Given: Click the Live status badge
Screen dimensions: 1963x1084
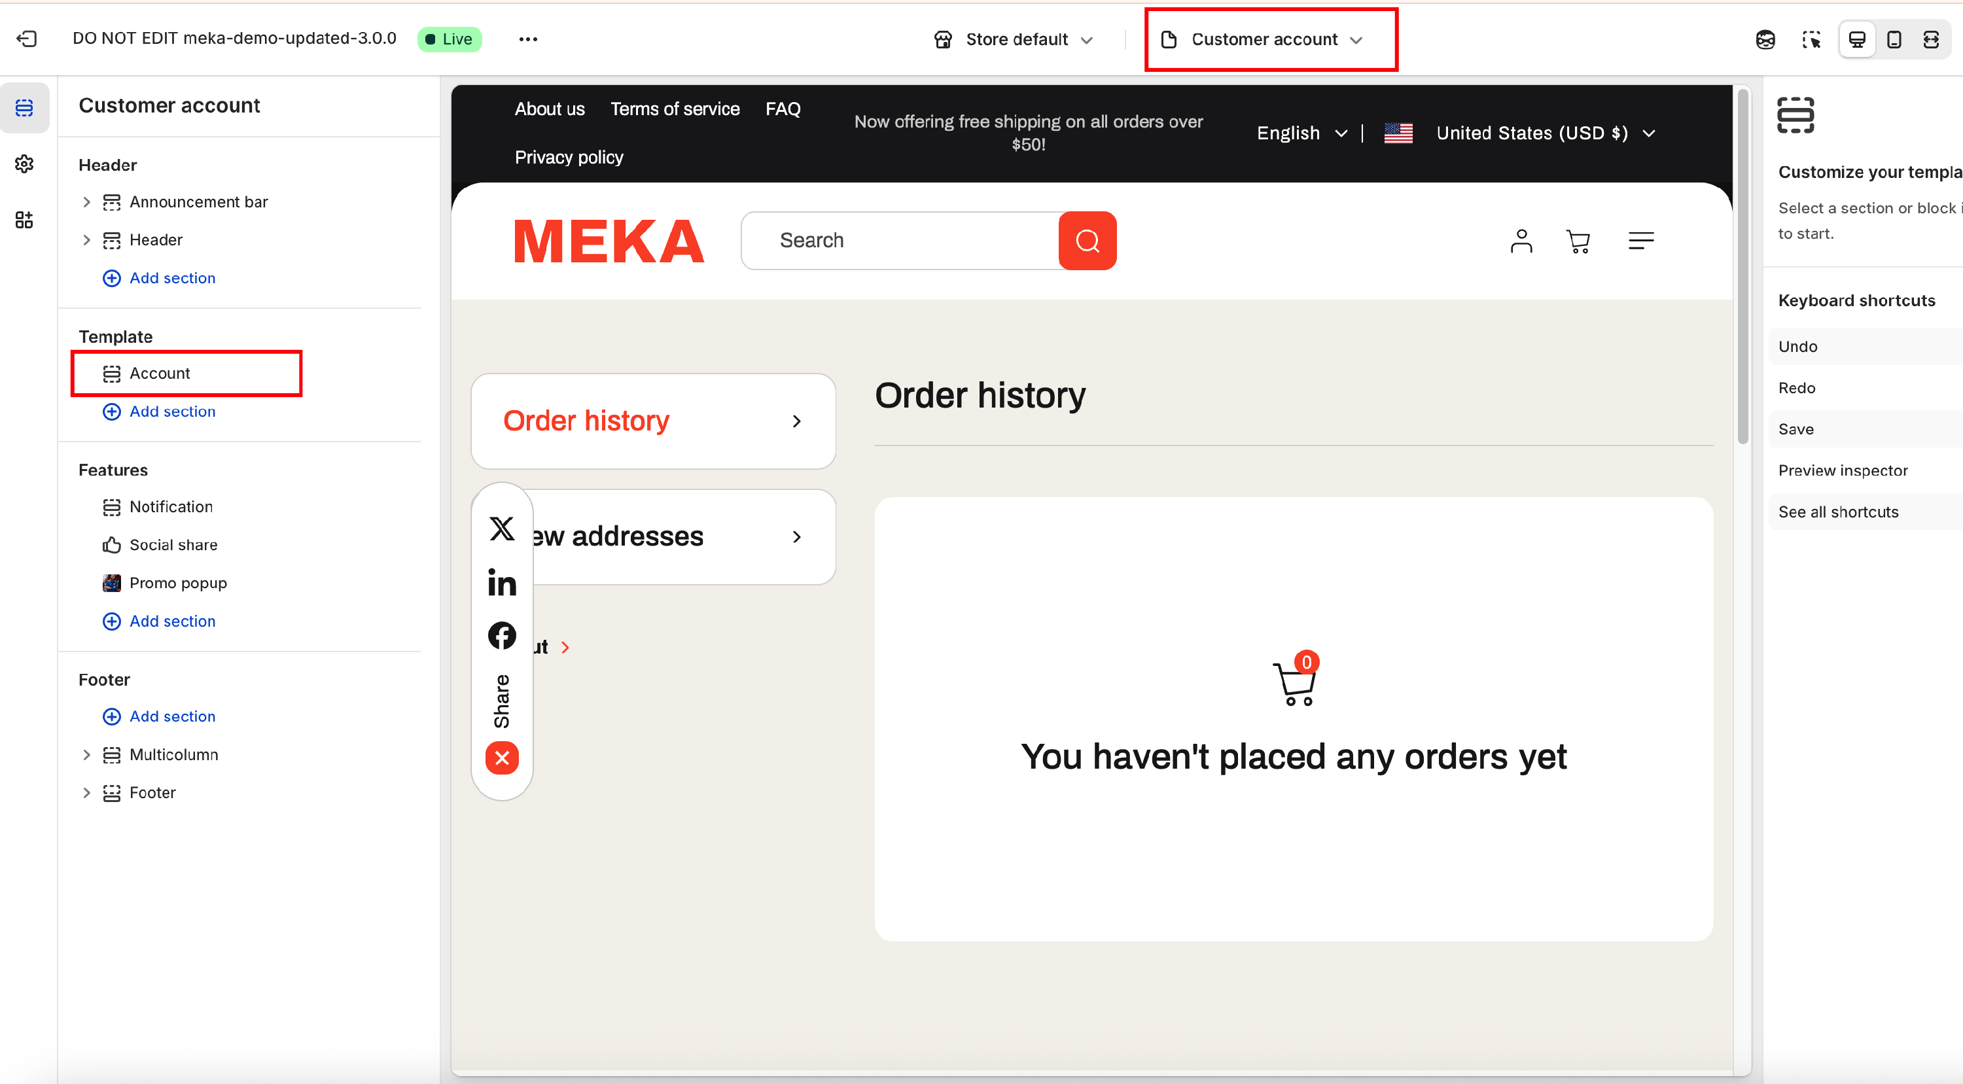Looking at the screenshot, I should 449,39.
